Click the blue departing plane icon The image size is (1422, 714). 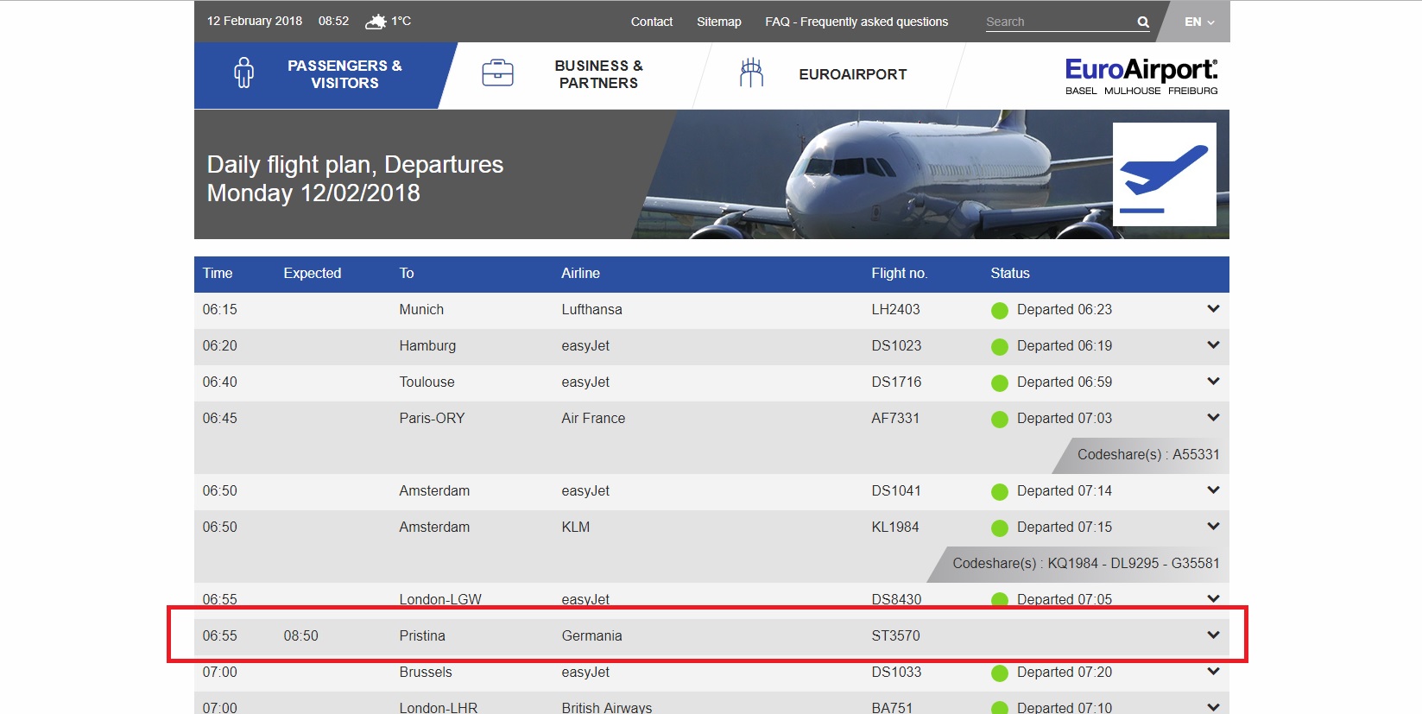point(1164,174)
